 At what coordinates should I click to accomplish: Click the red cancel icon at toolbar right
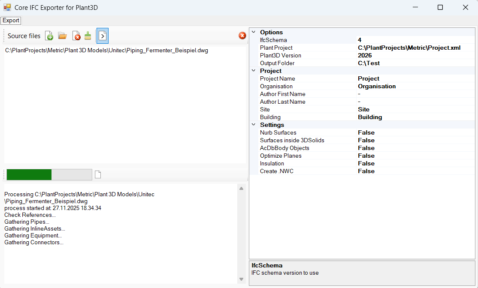click(x=242, y=36)
